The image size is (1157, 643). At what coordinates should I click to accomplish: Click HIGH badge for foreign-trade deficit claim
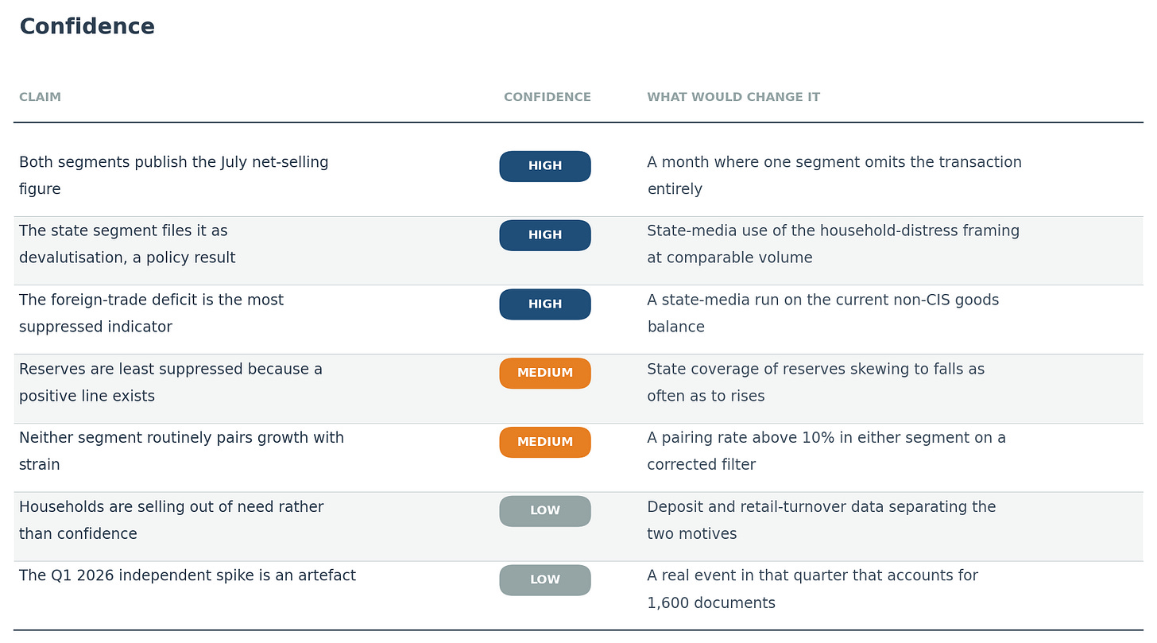click(x=545, y=304)
